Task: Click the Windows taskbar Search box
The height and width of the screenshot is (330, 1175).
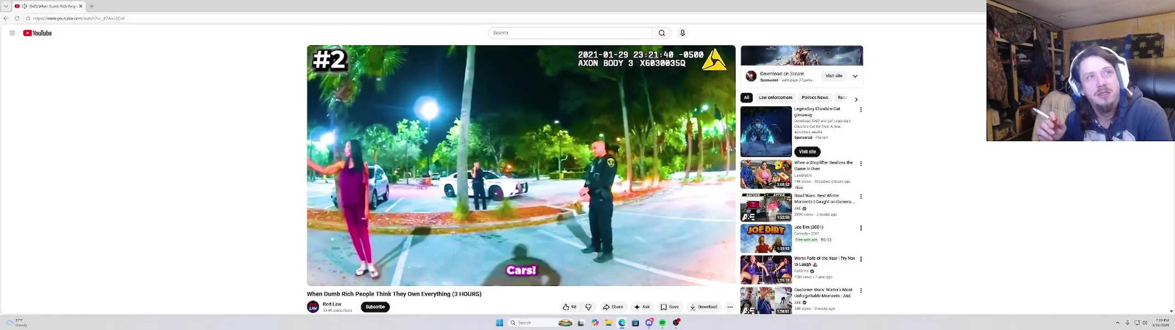Action: 542,323
